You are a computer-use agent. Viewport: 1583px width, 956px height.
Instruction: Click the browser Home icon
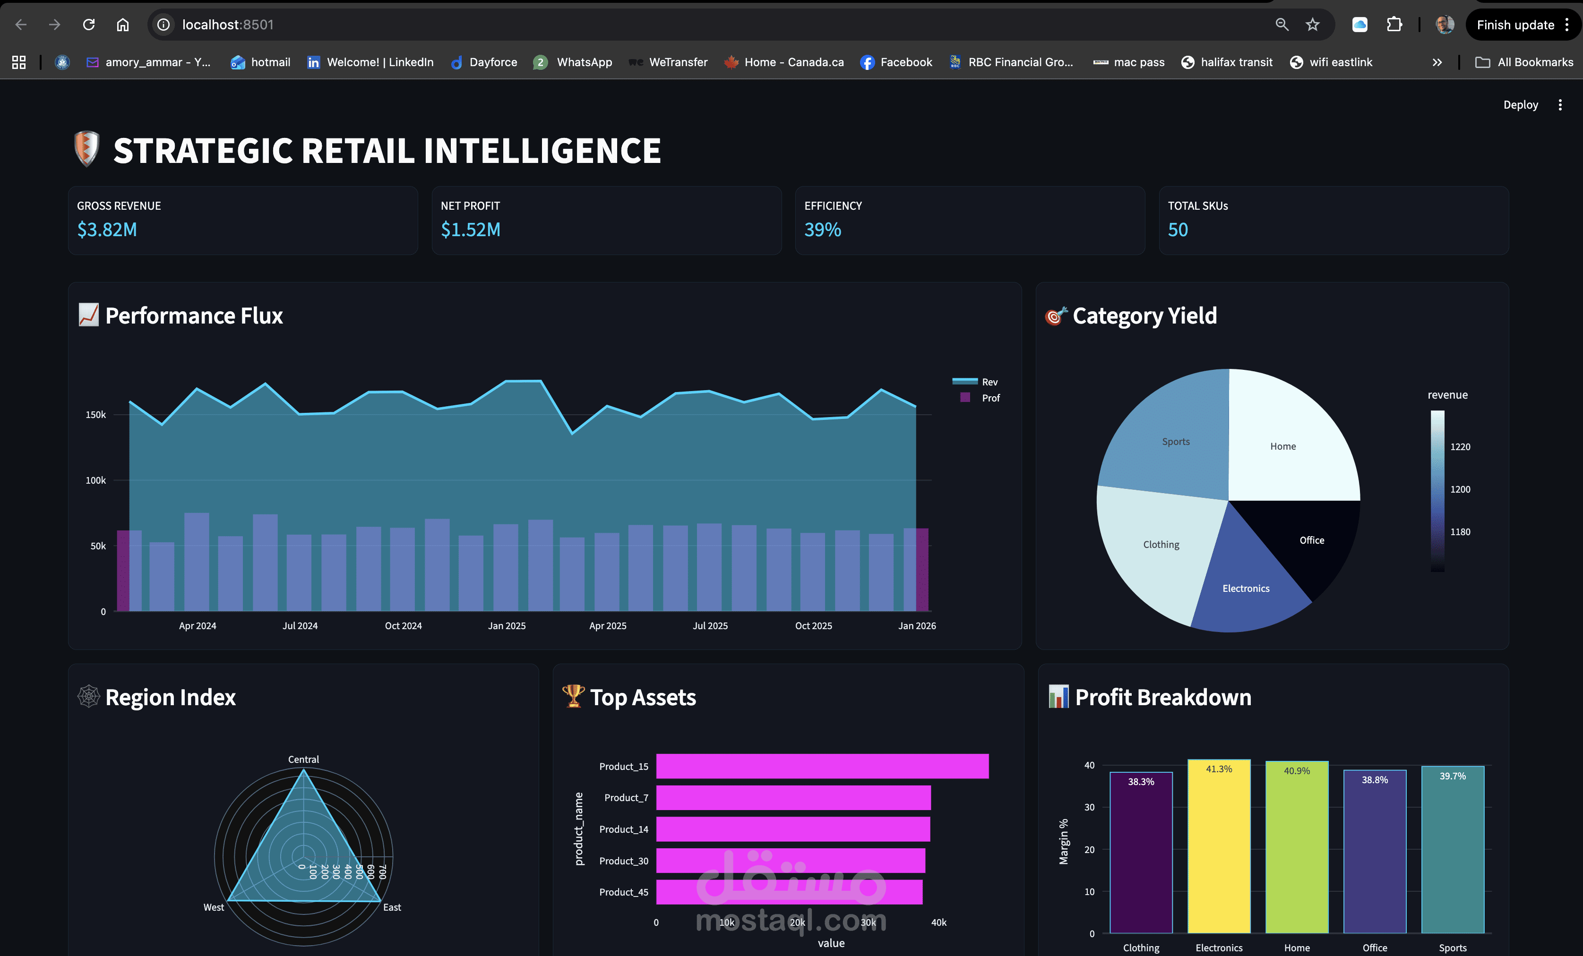pyautogui.click(x=123, y=25)
